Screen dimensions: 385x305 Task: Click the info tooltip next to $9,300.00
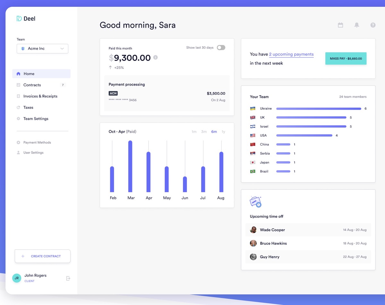(156, 58)
